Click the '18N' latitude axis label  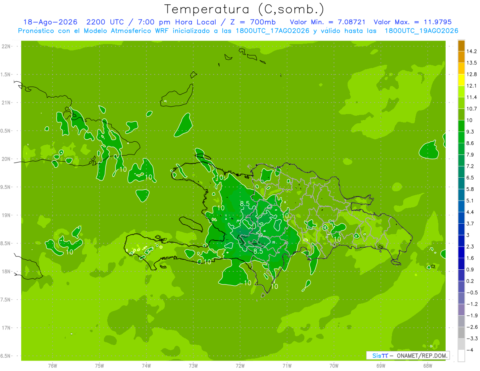[x=7, y=271]
